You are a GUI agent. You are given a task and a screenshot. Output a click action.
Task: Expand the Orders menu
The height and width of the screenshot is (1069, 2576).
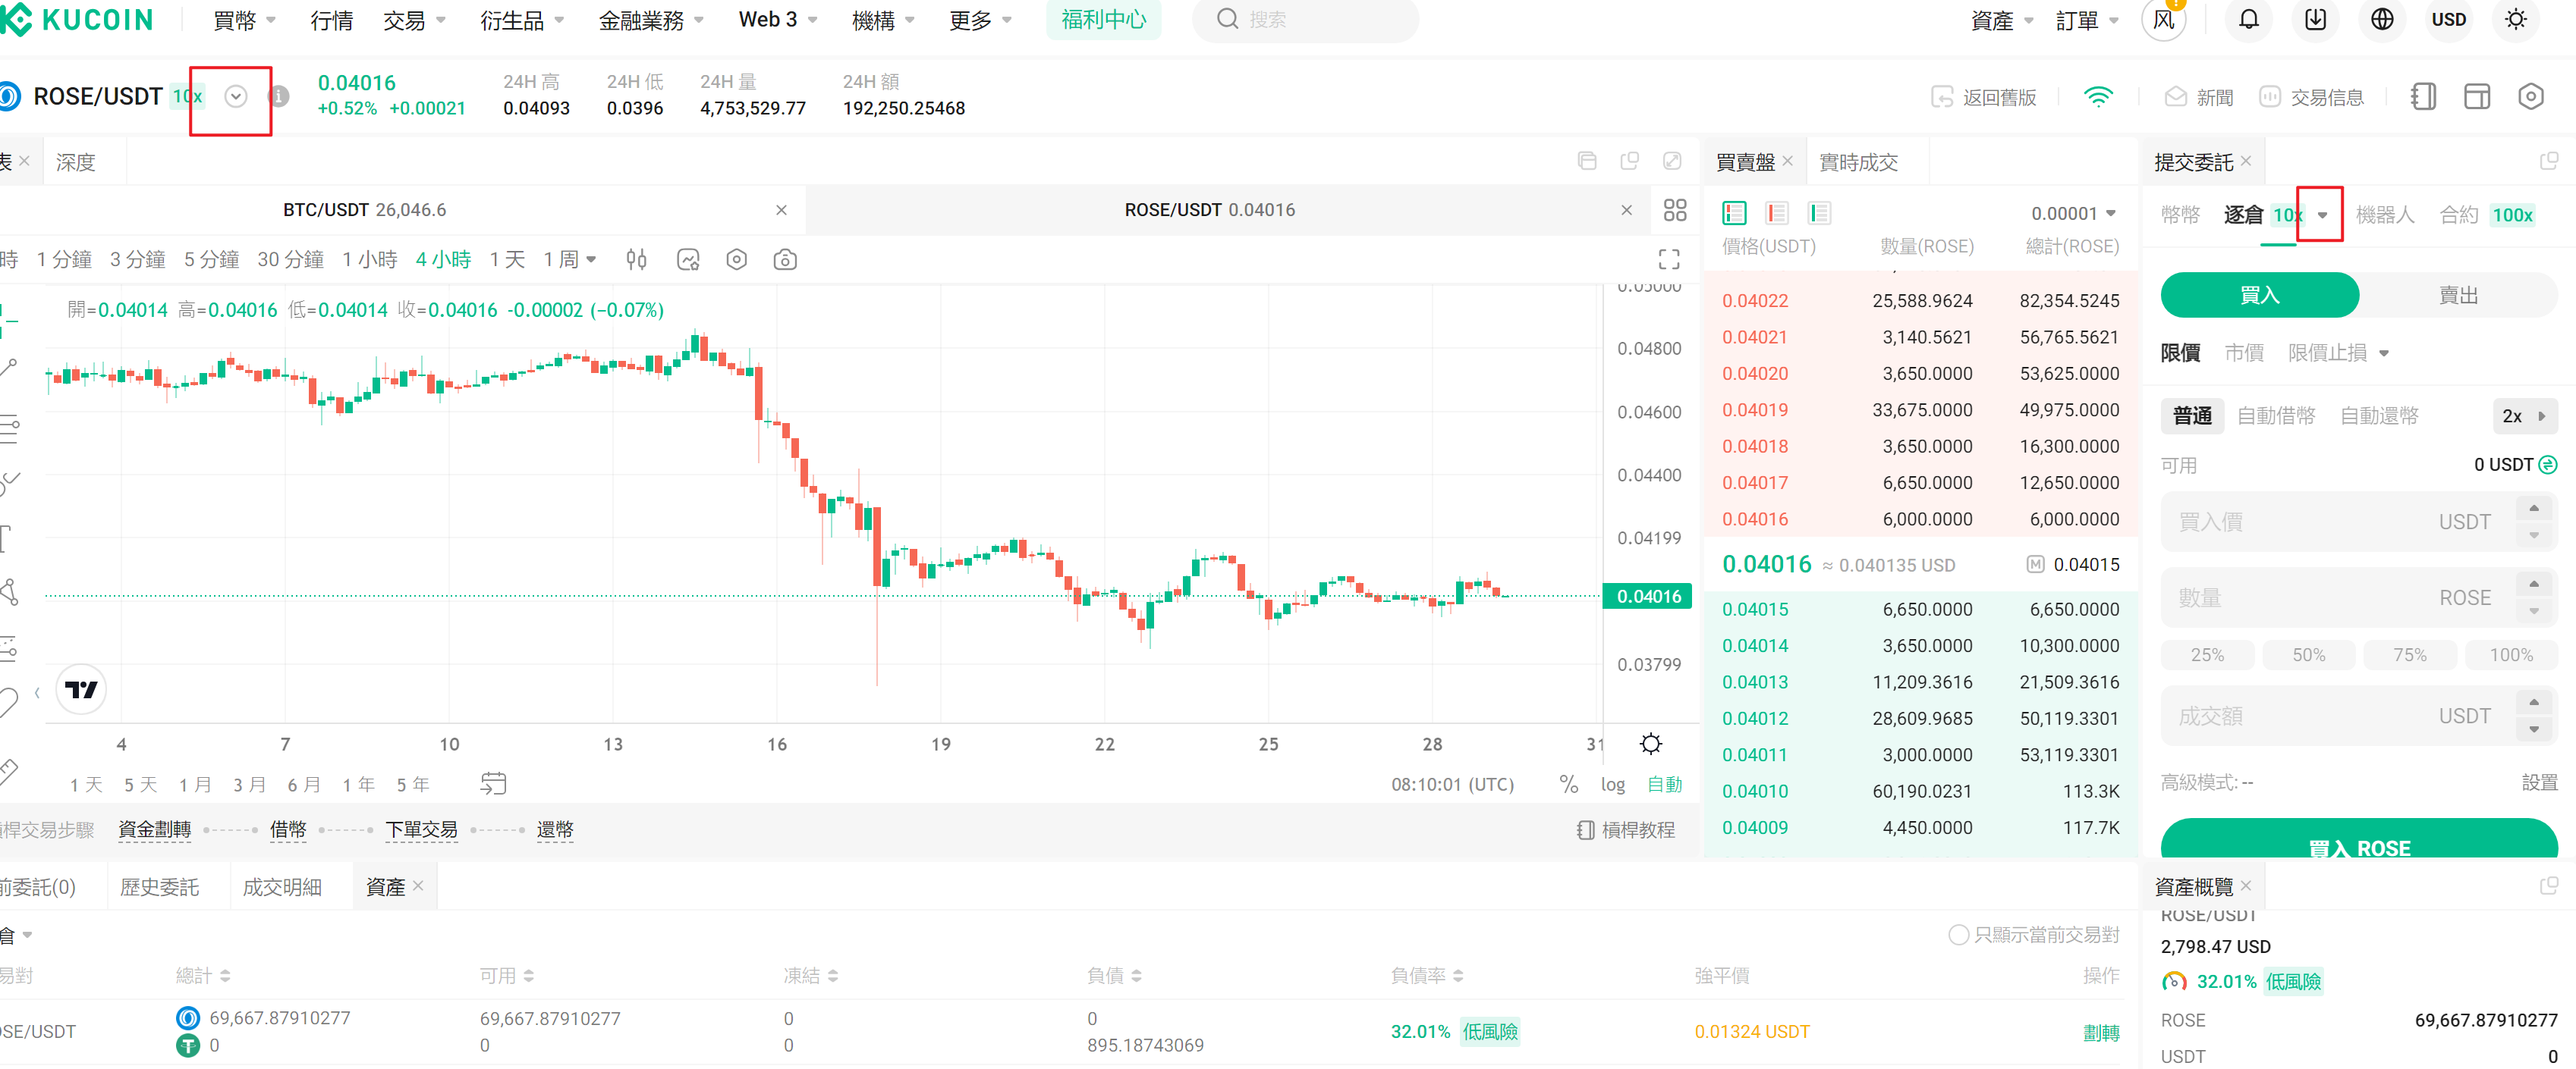point(2087,20)
